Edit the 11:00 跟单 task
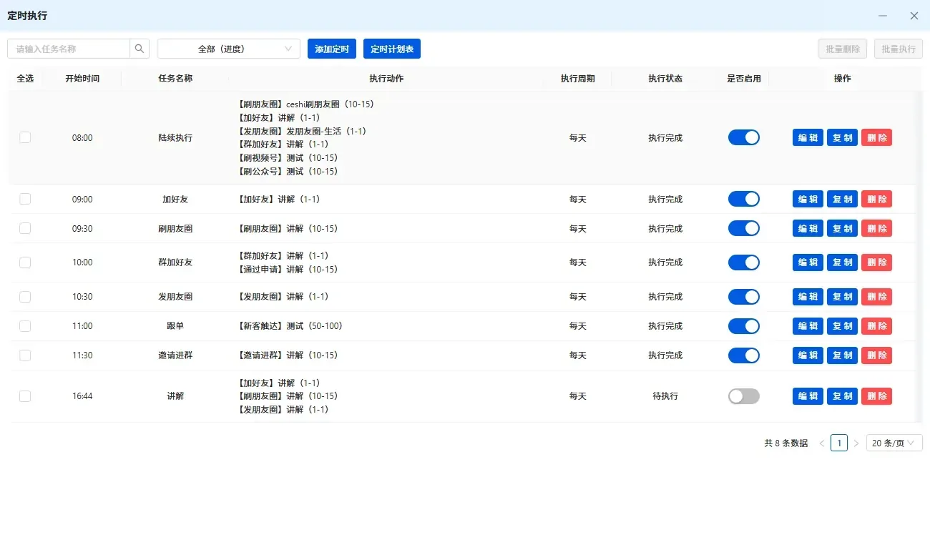The height and width of the screenshot is (545, 930). click(808, 325)
